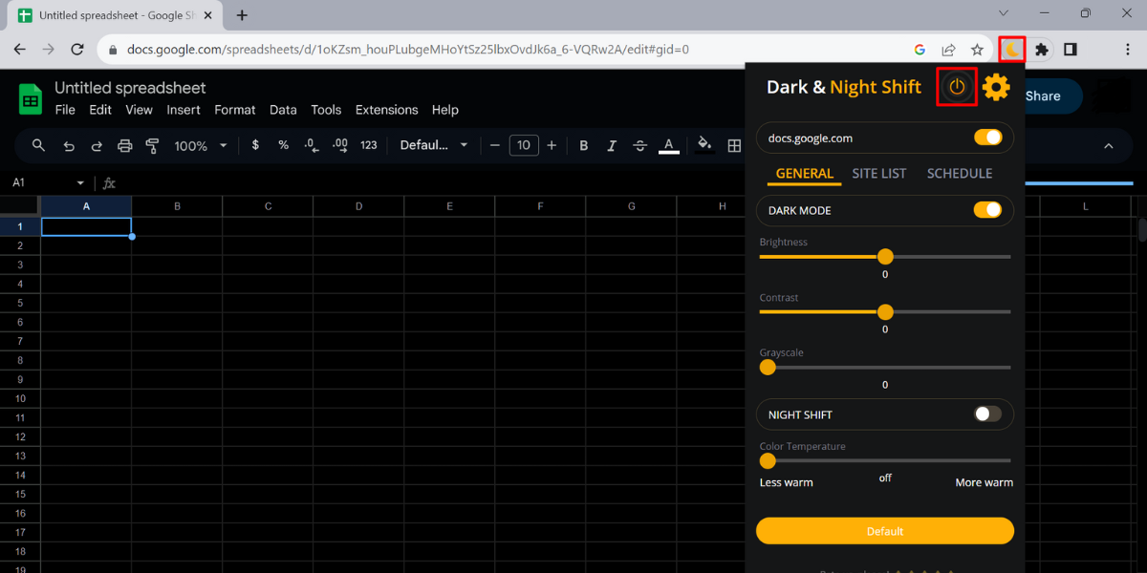Disable the DARK MODE switch
1147x573 pixels.
[x=987, y=210]
